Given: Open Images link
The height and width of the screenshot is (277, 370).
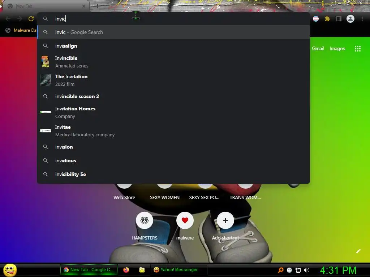Looking at the screenshot, I should coord(337,49).
